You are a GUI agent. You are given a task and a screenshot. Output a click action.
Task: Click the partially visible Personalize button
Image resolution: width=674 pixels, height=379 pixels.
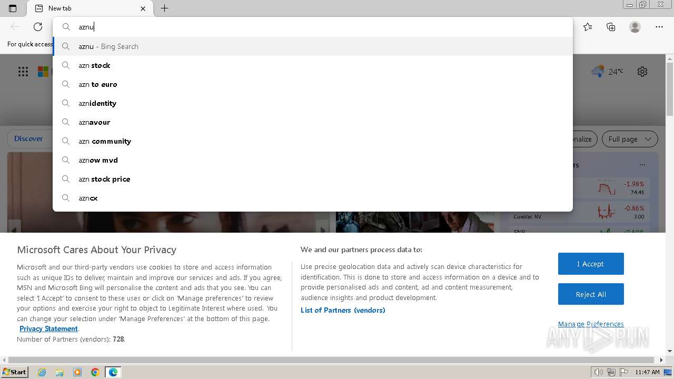584,139
